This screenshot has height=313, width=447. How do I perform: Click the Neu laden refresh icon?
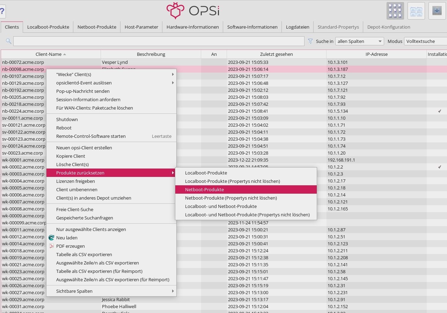click(51, 238)
